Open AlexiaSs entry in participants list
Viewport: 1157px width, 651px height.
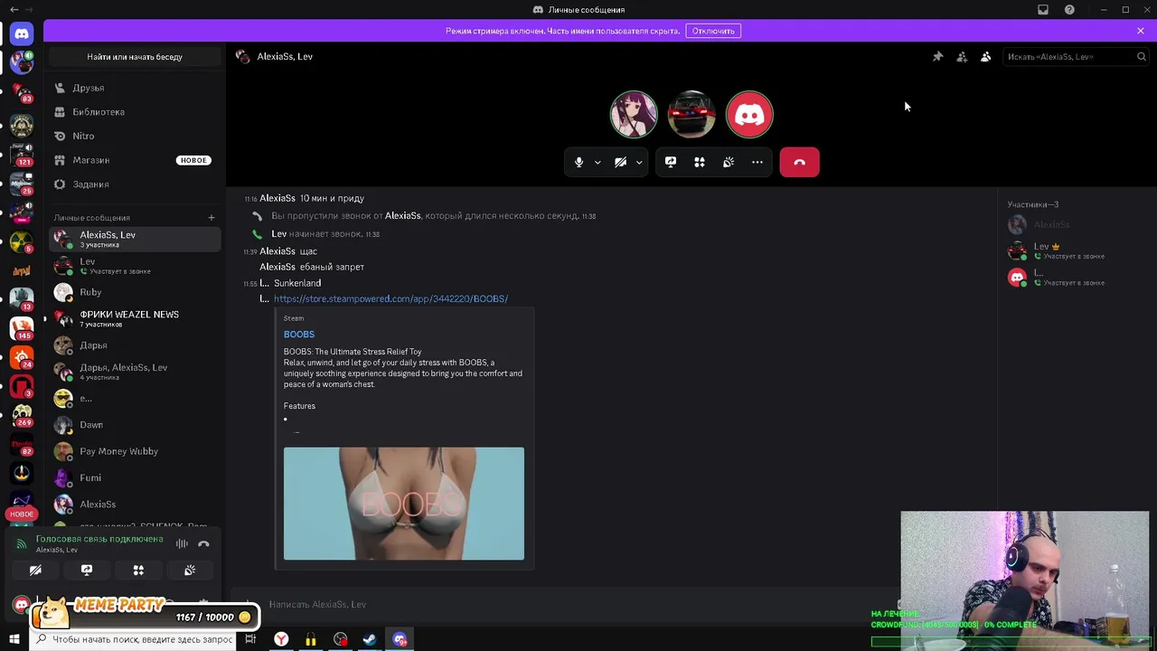(x=1075, y=224)
